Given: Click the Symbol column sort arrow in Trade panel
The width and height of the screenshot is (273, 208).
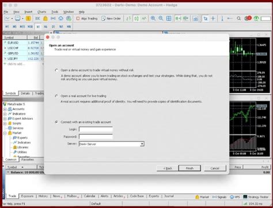Looking at the screenshot, I should (x=22, y=167).
